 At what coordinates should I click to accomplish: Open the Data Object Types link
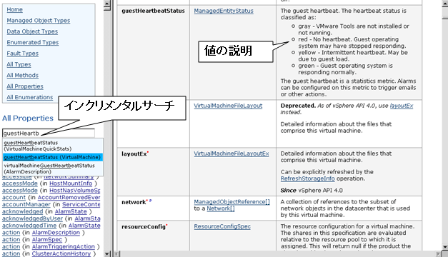[32, 31]
